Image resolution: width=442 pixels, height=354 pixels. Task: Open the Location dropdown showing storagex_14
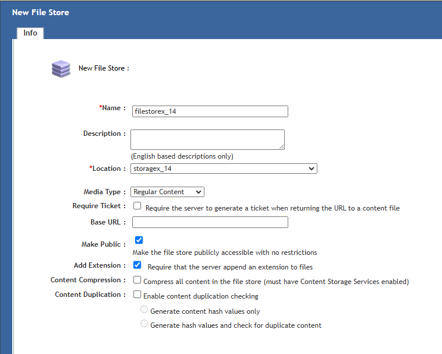(x=224, y=169)
